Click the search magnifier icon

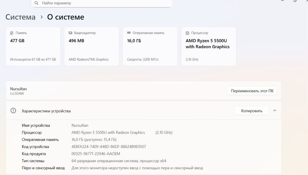pos(36,3)
